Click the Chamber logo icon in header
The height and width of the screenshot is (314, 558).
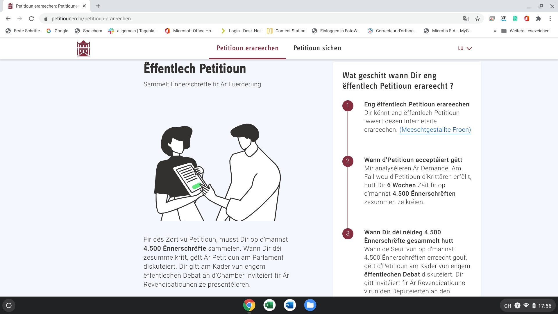(x=83, y=48)
